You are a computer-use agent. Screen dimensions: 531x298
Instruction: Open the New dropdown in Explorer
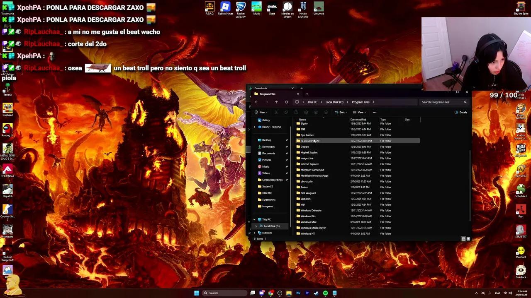pyautogui.click(x=260, y=112)
